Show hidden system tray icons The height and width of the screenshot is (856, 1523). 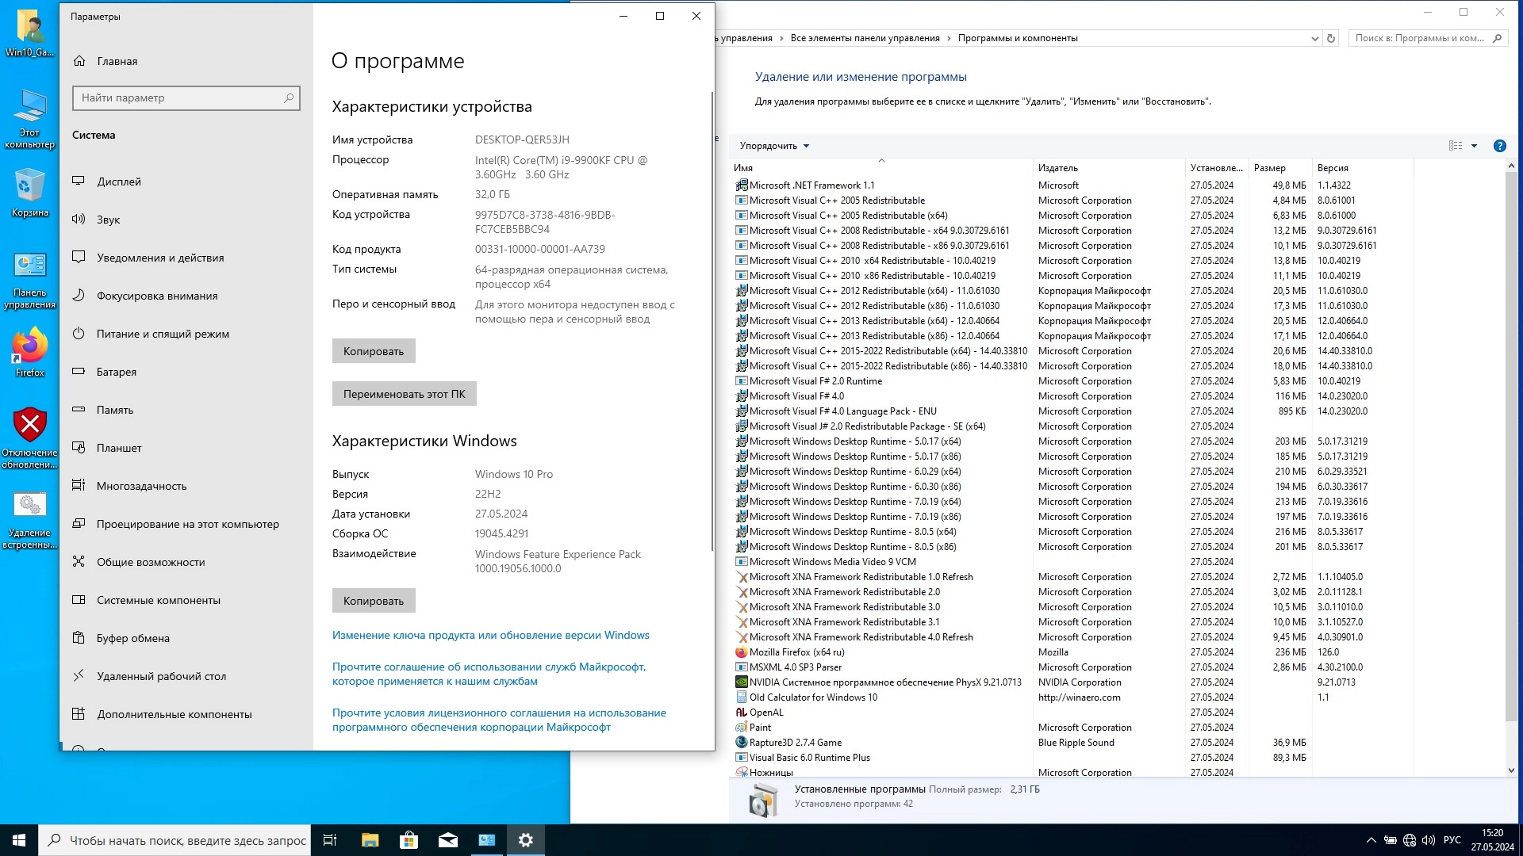point(1371,840)
